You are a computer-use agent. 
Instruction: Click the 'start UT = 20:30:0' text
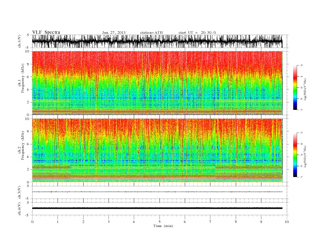coord(197,33)
